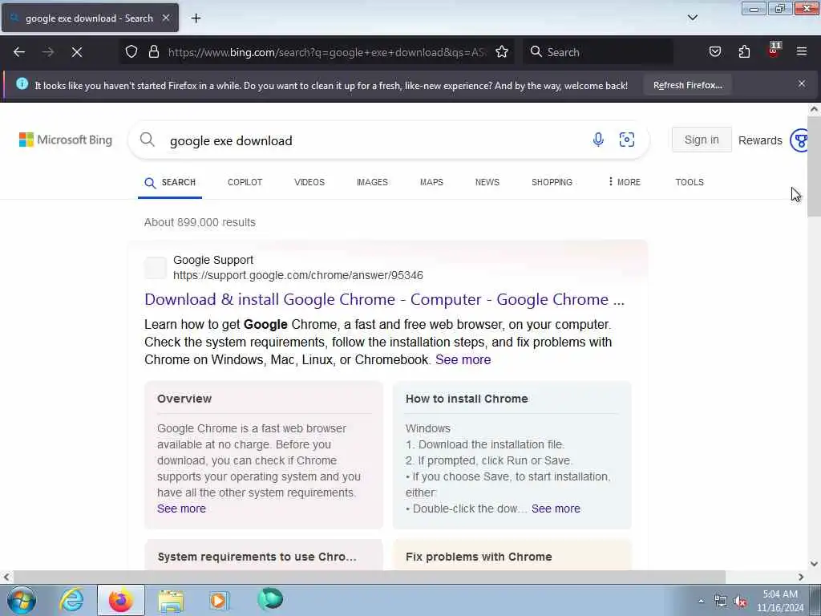
Task: Click the address bar URL
Action: pos(327,52)
